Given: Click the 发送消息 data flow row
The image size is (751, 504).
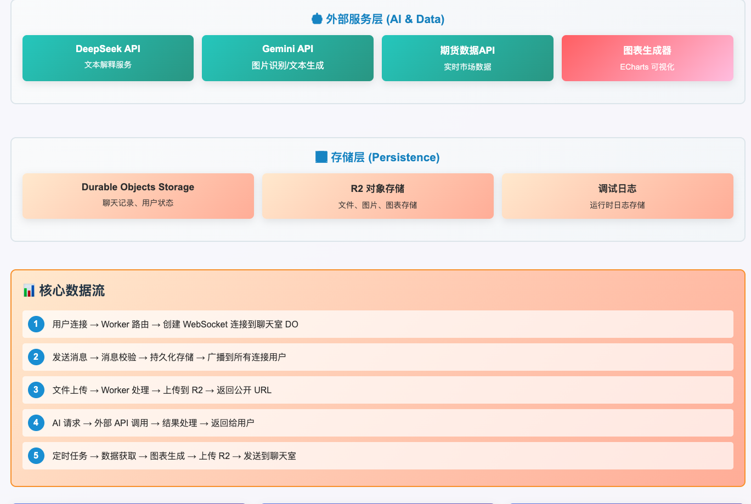Looking at the screenshot, I should coord(377,357).
